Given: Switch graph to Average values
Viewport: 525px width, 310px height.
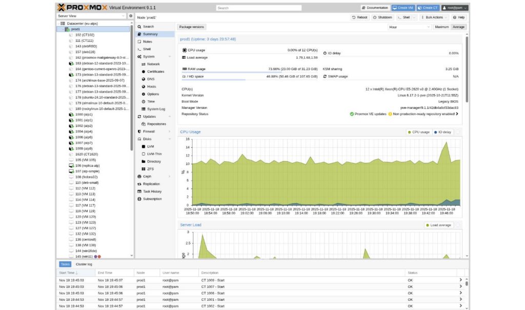Looking at the screenshot, I should pos(458,27).
